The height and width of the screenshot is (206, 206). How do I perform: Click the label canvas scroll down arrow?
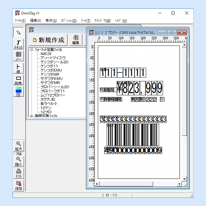click(184, 179)
